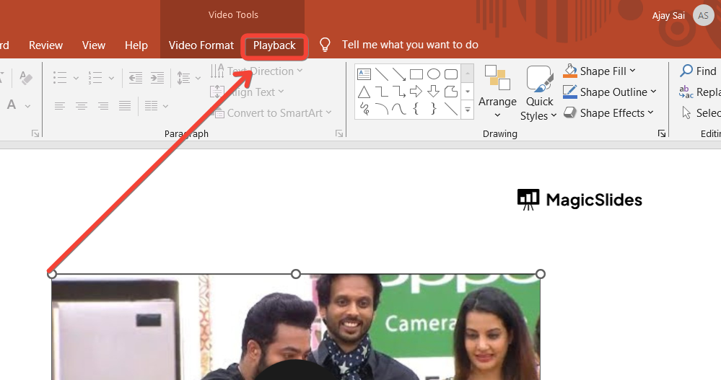Click the Rectangle shape icon
Screen dimensions: 721x380
(416, 74)
